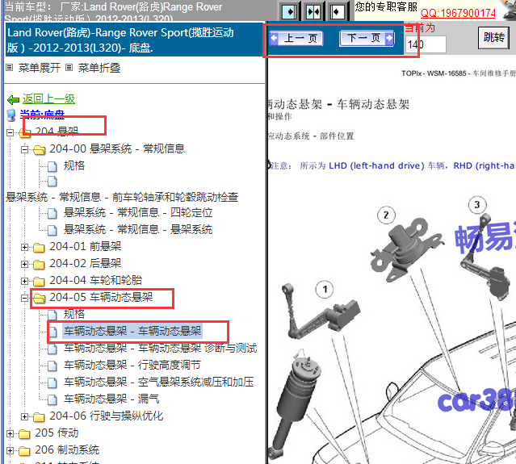Click 菜单展开 to expand all menus
This screenshot has width=516, height=464.
pos(39,68)
